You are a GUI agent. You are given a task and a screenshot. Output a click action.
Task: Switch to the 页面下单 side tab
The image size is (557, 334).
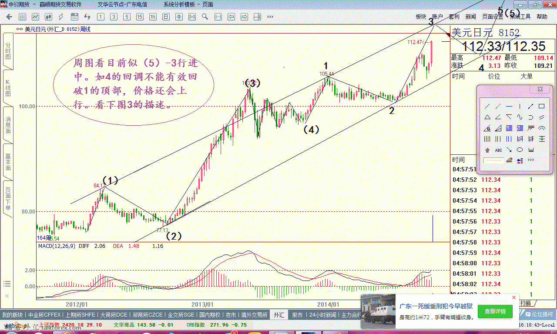[8, 199]
